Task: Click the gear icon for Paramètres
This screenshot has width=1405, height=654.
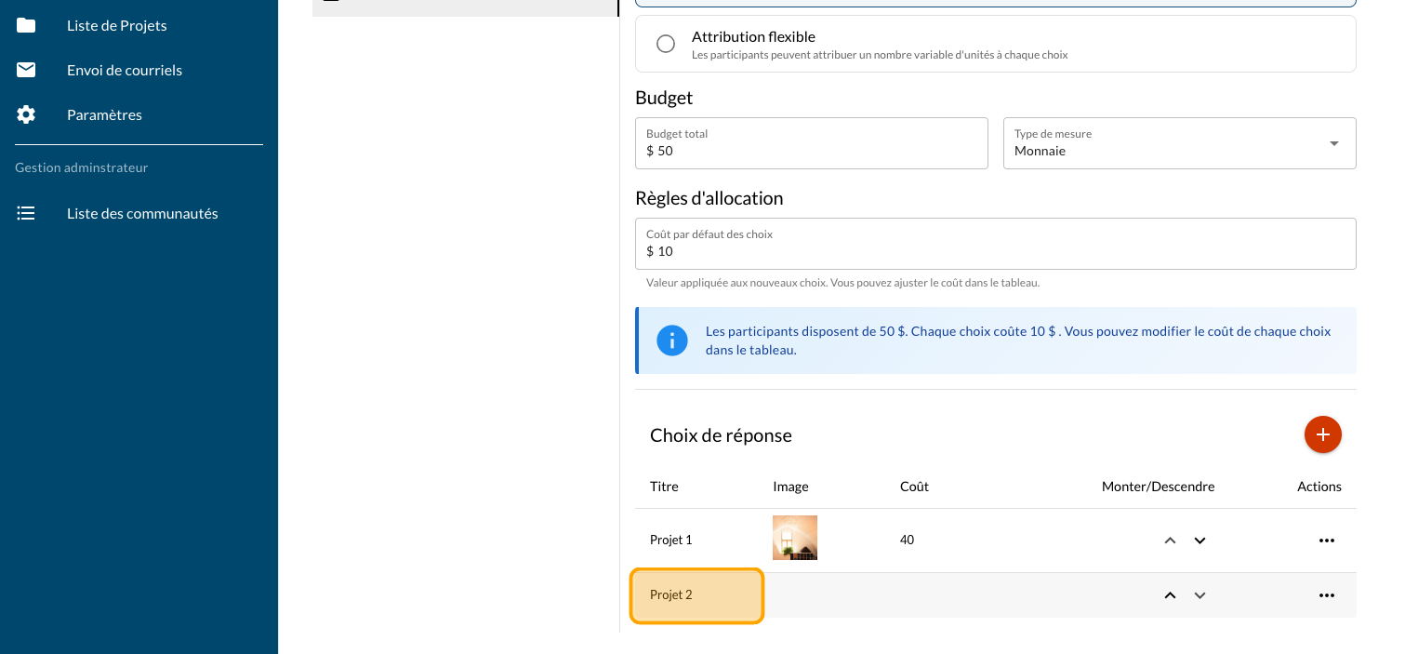Action: point(26,114)
